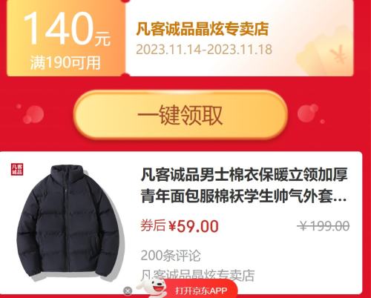Tap the 一键领取 claim button
This screenshot has height=298, width=371.
(180, 115)
